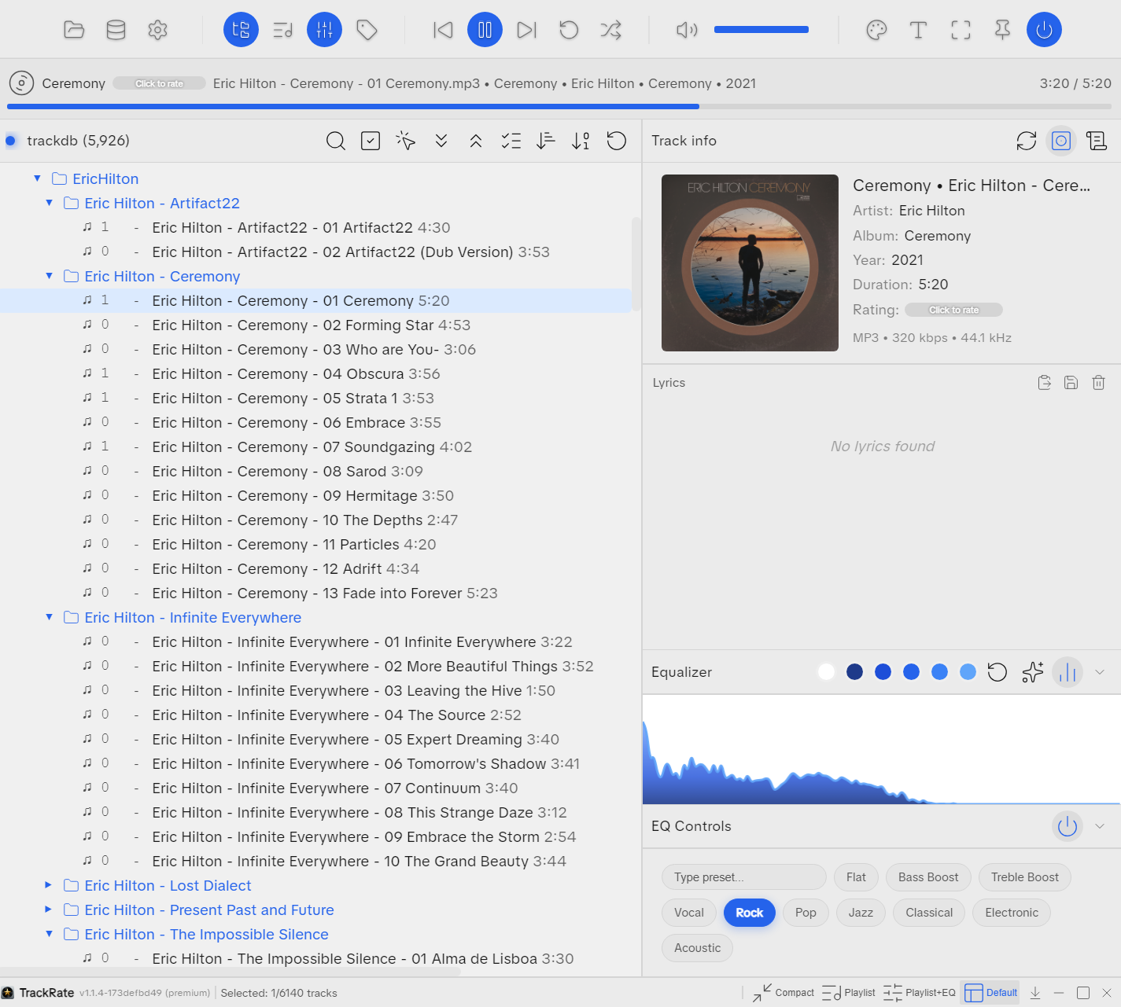Refresh the Track info panel
The width and height of the screenshot is (1121, 1007).
pyautogui.click(x=1026, y=141)
